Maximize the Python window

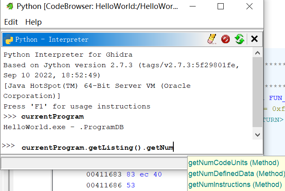pyautogui.click(x=220, y=6)
